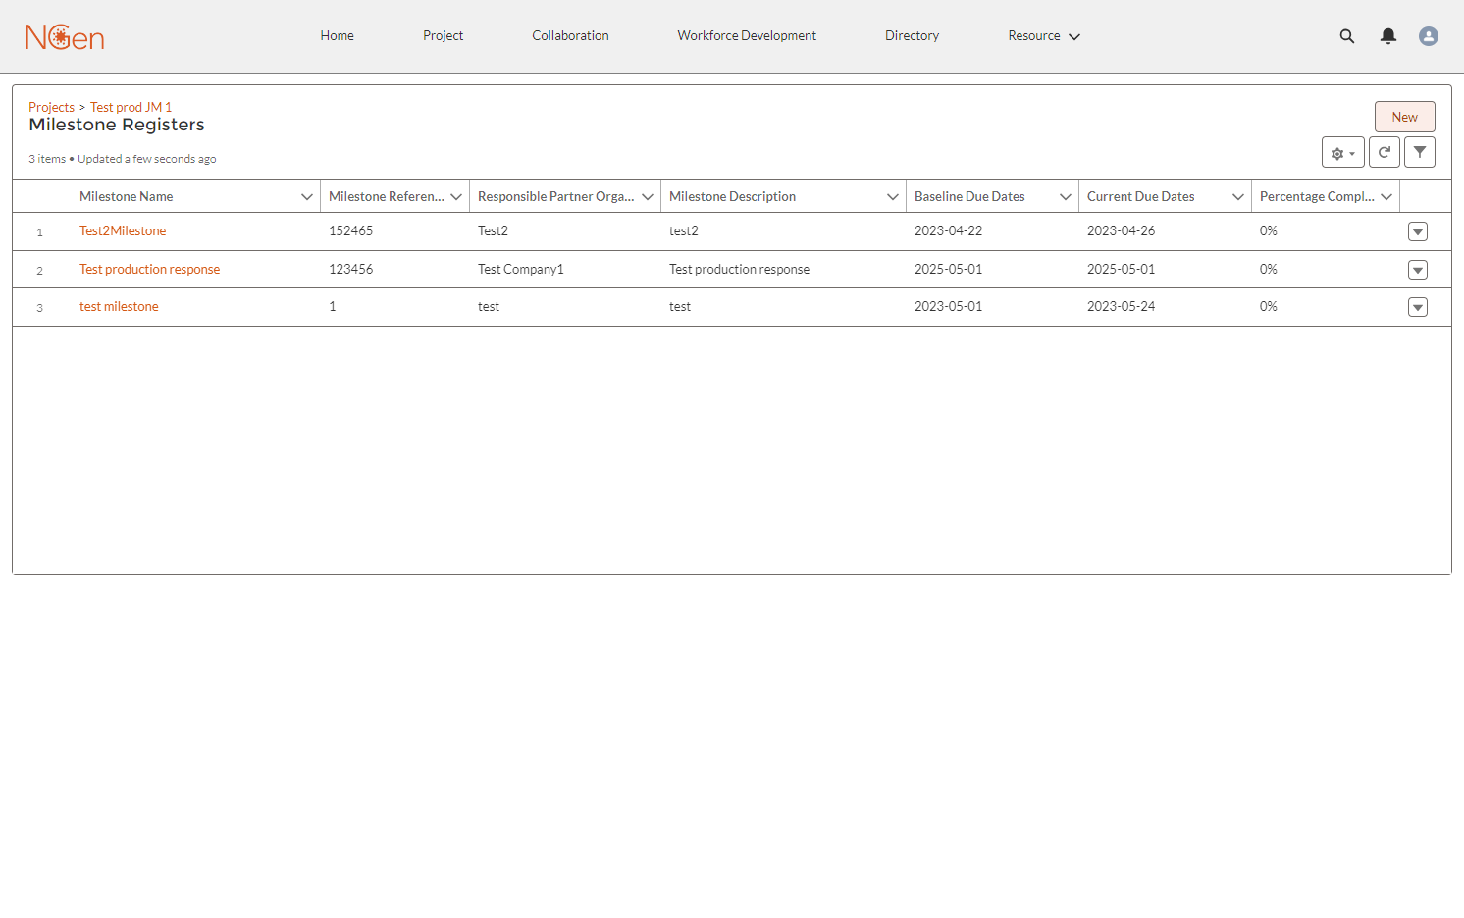Open Milestone Description column menu chevron
The height and width of the screenshot is (918, 1464).
[893, 197]
